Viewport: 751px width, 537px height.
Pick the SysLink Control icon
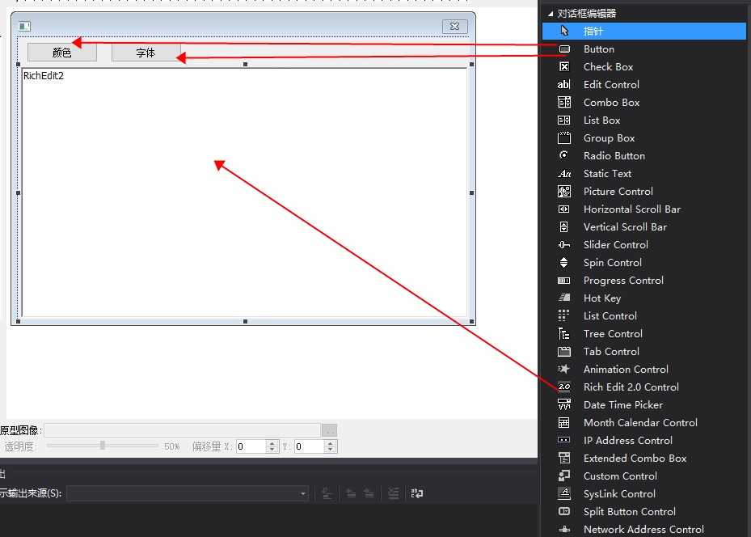[x=564, y=493]
